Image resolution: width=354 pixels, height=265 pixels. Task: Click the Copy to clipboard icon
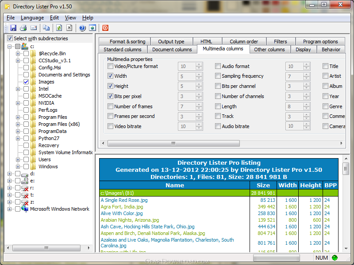46,28
